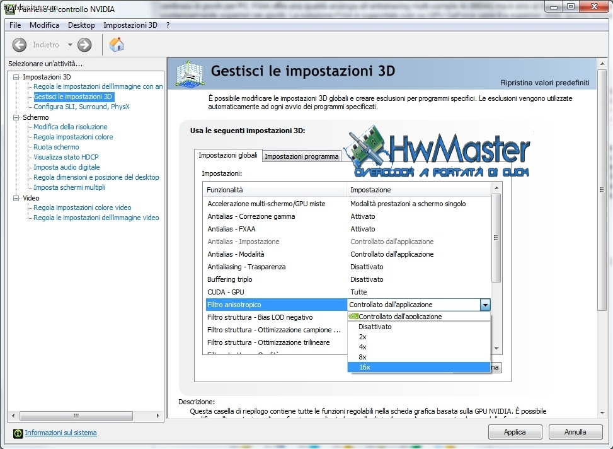Open the File menu

(15, 25)
